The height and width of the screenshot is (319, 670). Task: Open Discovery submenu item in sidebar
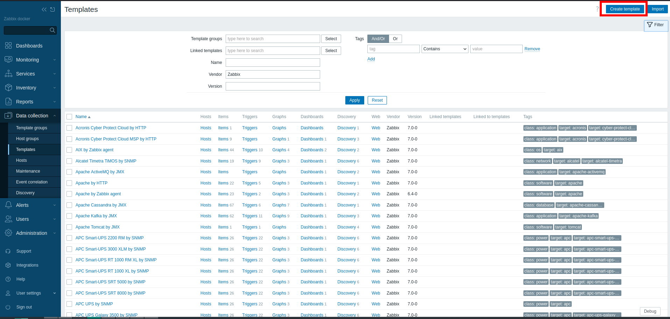(x=34, y=193)
